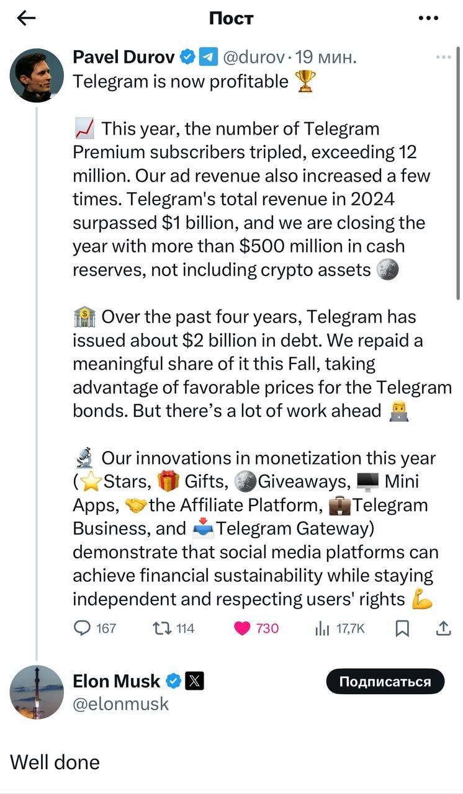View post analytics bar-chart icon
The width and height of the screenshot is (463, 794).
point(322,629)
